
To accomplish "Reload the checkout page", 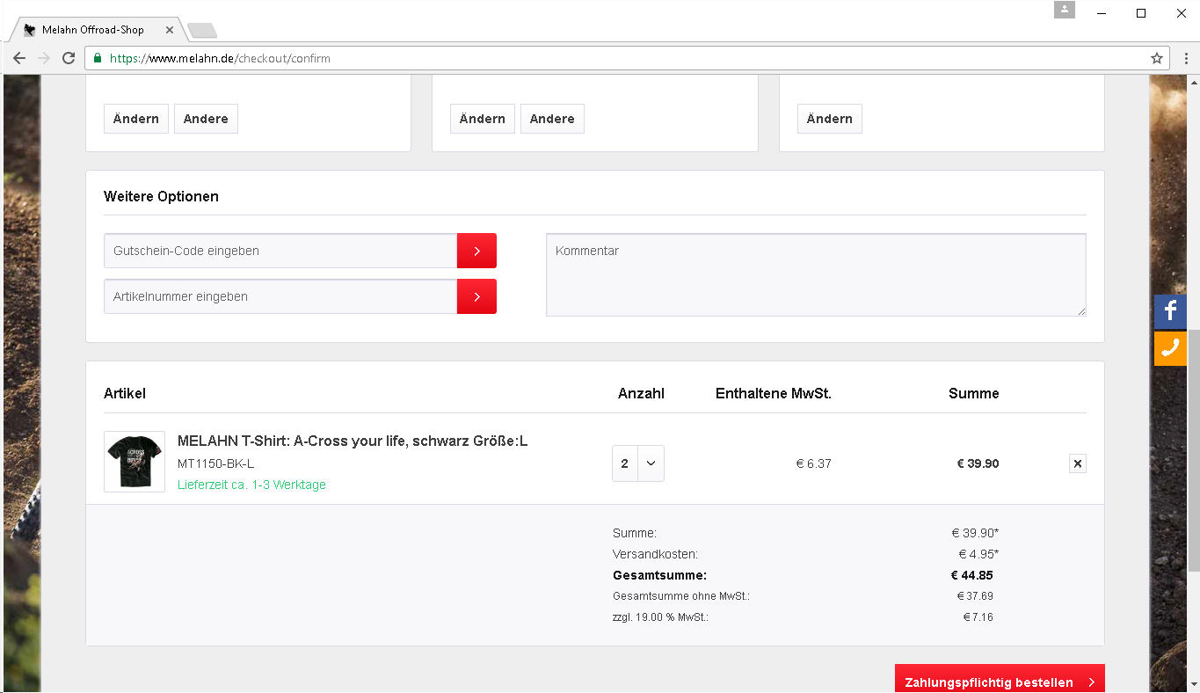I will click(69, 59).
